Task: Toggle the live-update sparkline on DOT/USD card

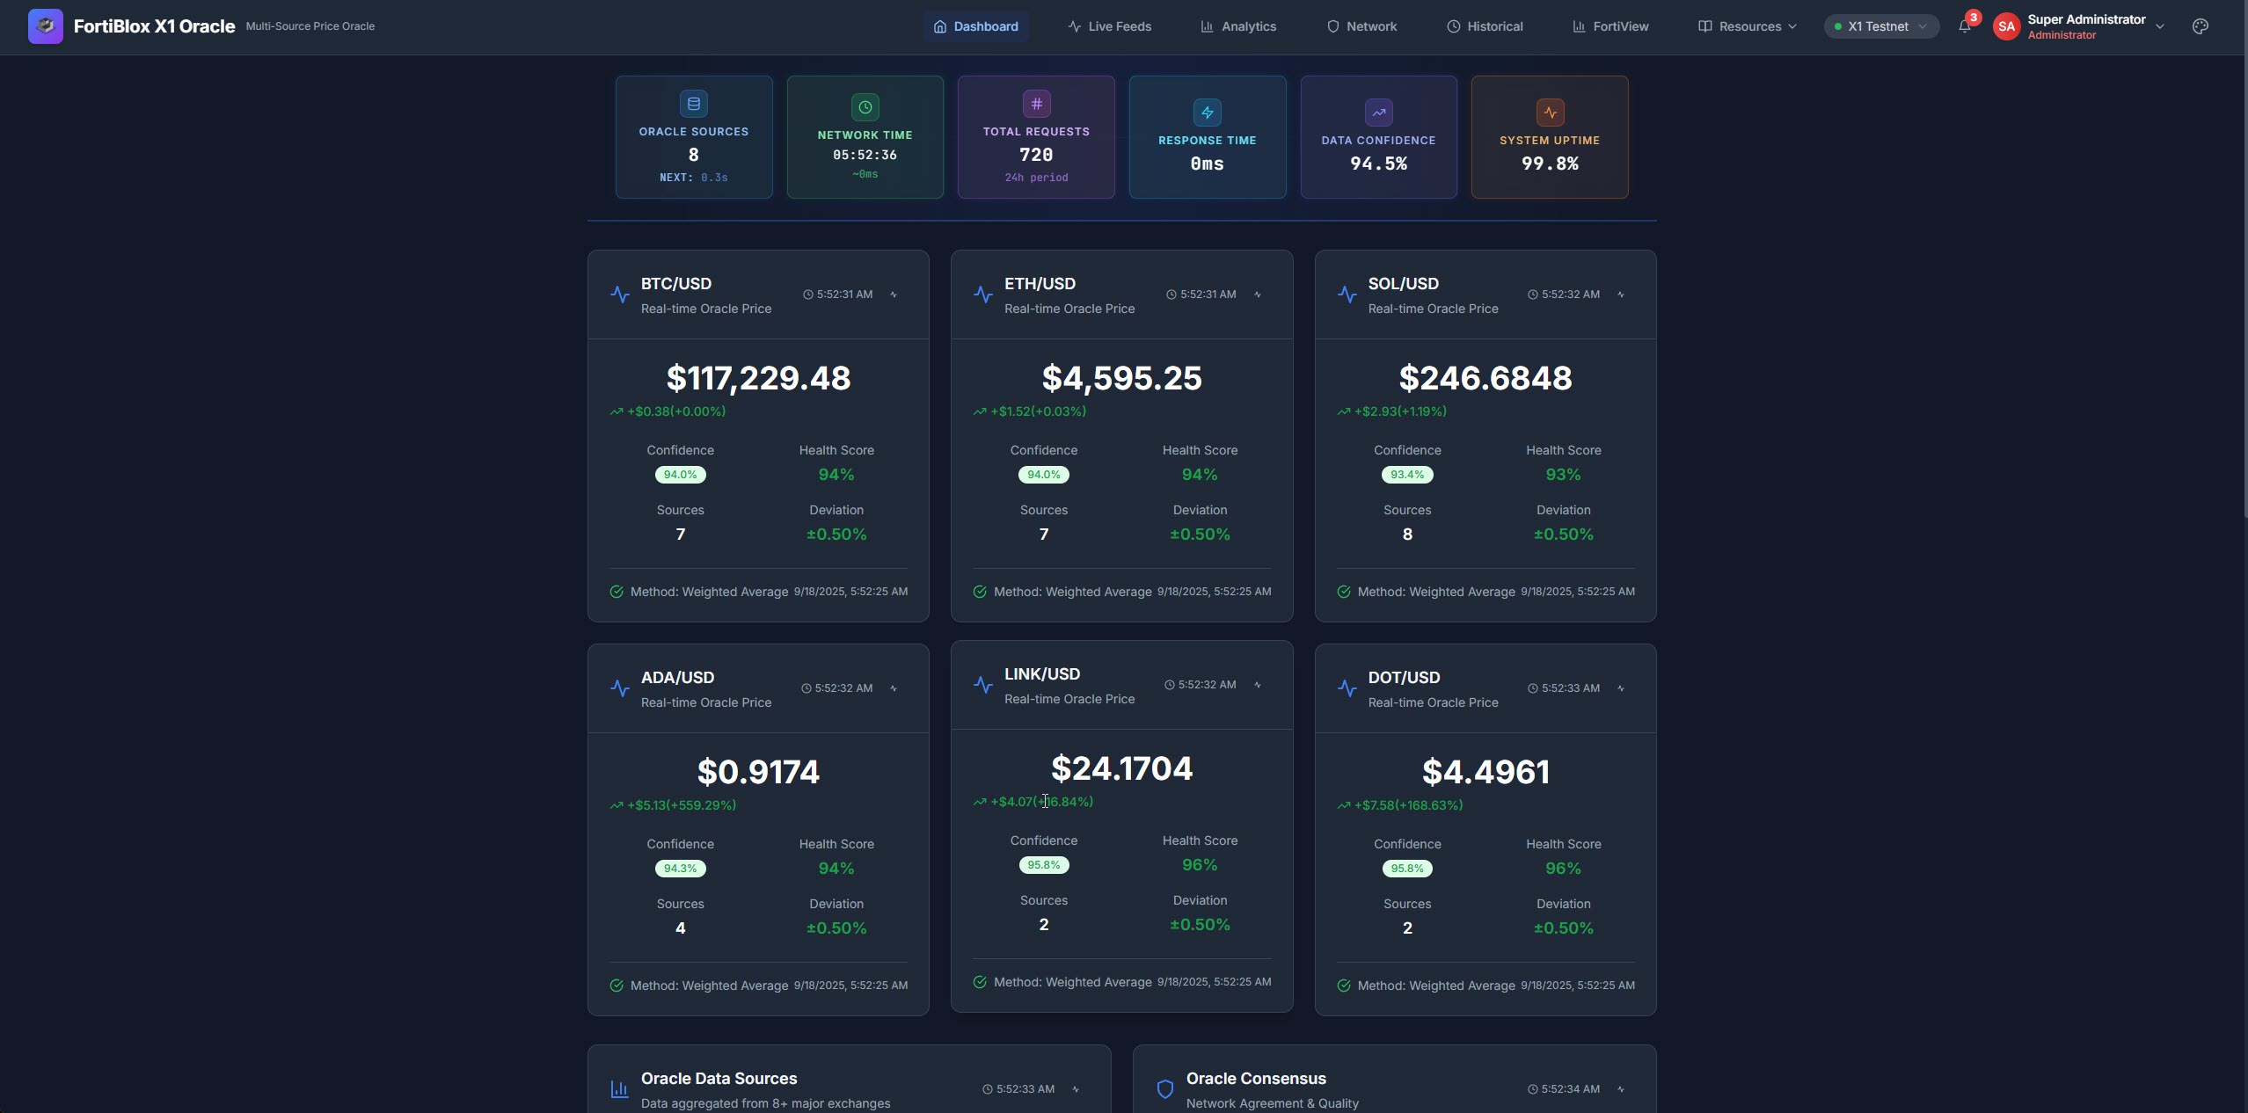Action: 1620,688
